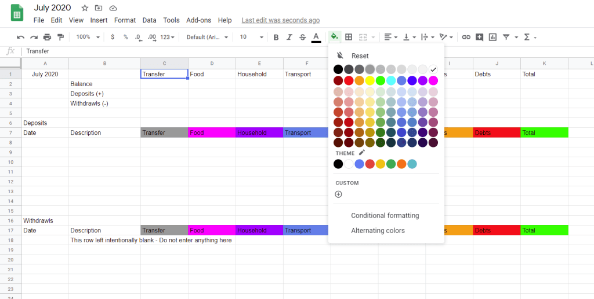Click the Insert link icon
Image resolution: width=594 pixels, height=299 pixels.
click(x=466, y=37)
